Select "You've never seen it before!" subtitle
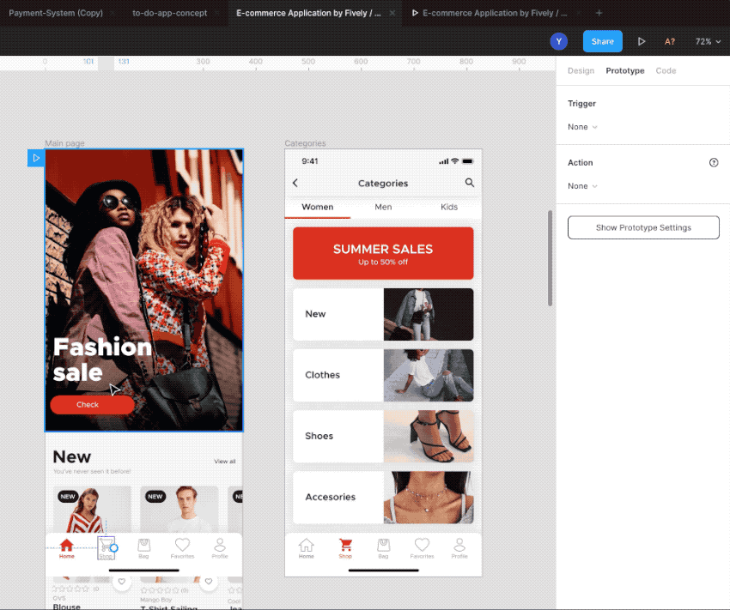The width and height of the screenshot is (730, 610). [92, 472]
